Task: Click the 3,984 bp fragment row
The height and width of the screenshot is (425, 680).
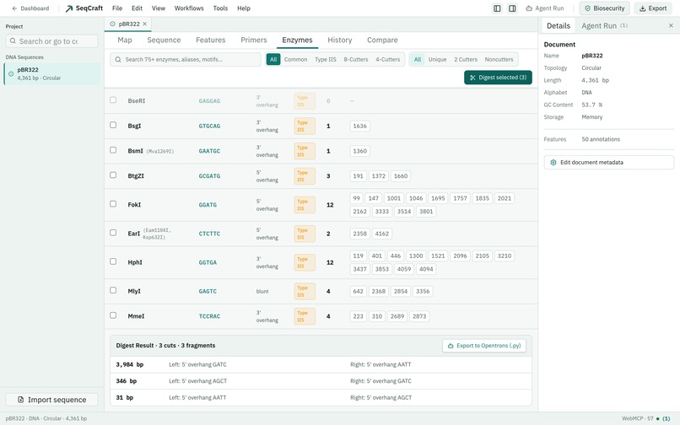Action: tap(321, 365)
